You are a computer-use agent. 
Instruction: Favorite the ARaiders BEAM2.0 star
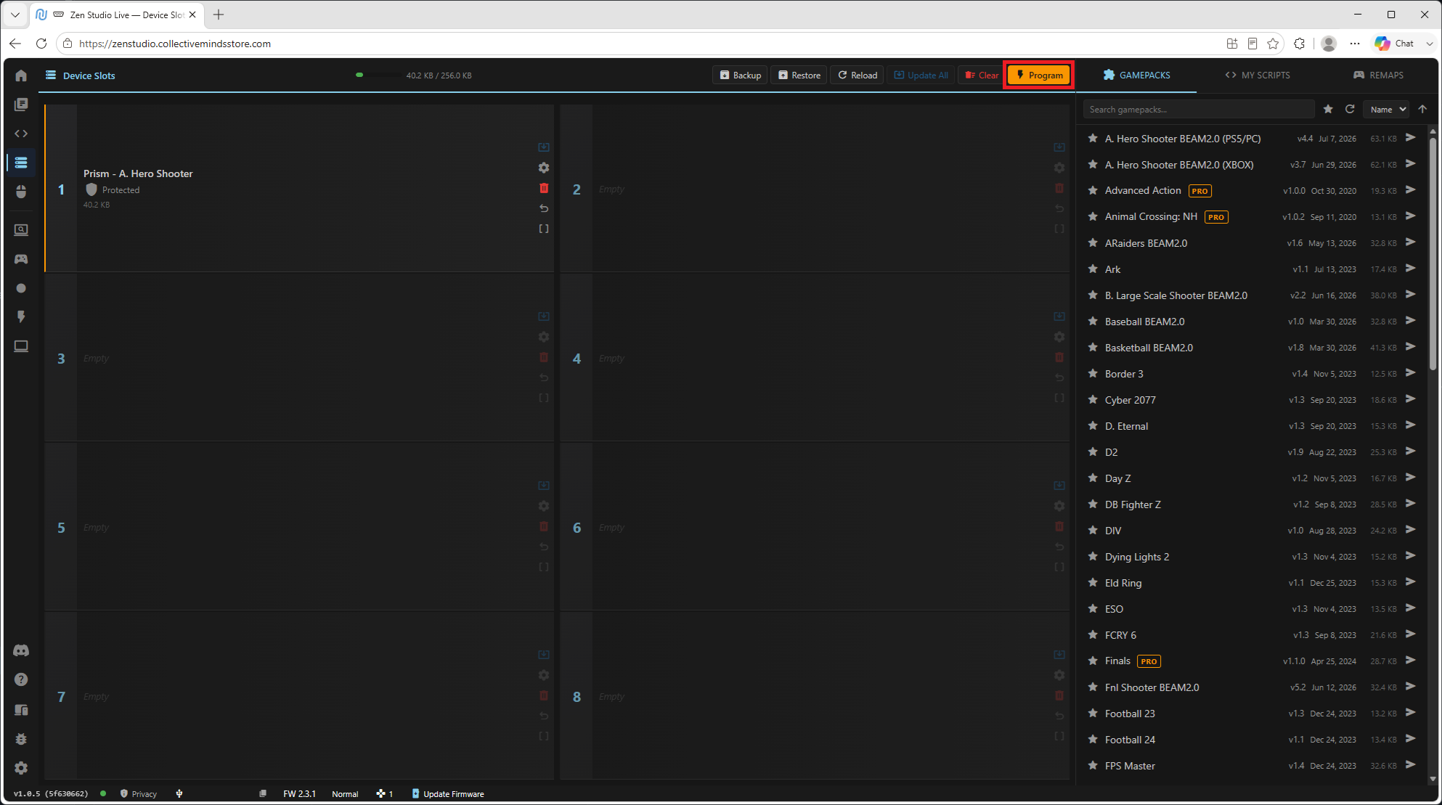tap(1093, 242)
